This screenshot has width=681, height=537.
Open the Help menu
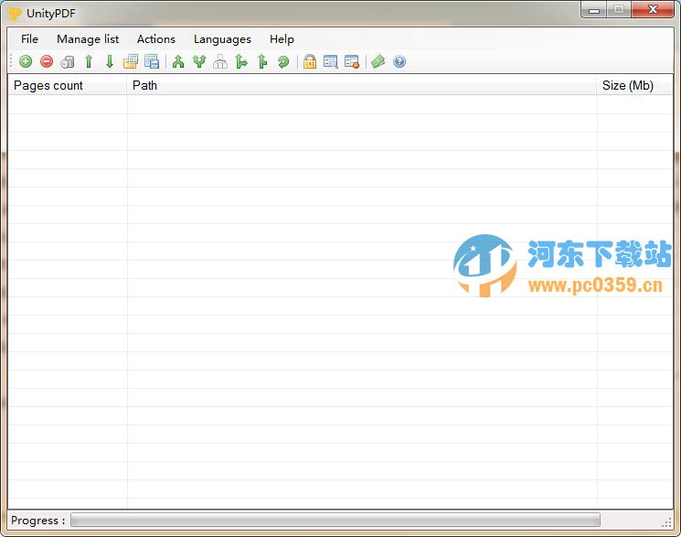282,39
